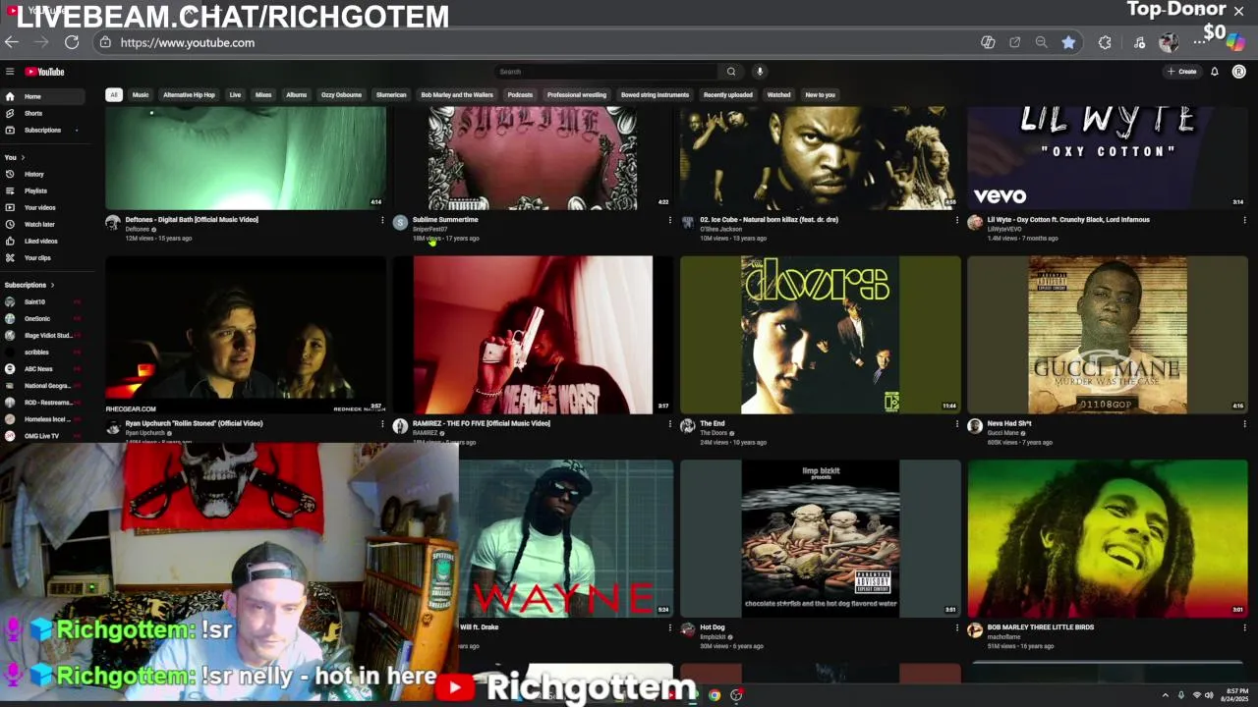Screen dimensions: 1258x707
Task: Open the browser profile picture
Action: click(1169, 42)
